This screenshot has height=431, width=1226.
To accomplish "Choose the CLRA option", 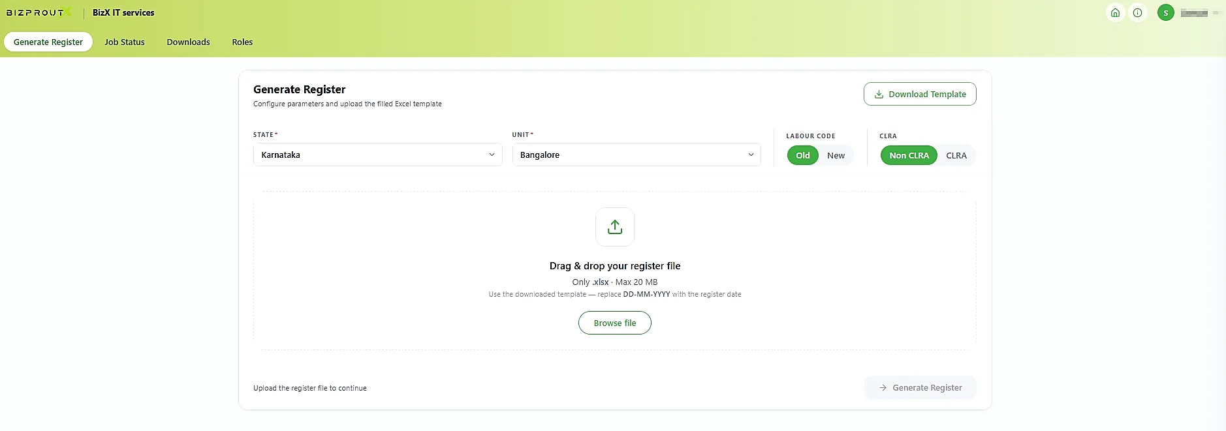I will [x=956, y=155].
